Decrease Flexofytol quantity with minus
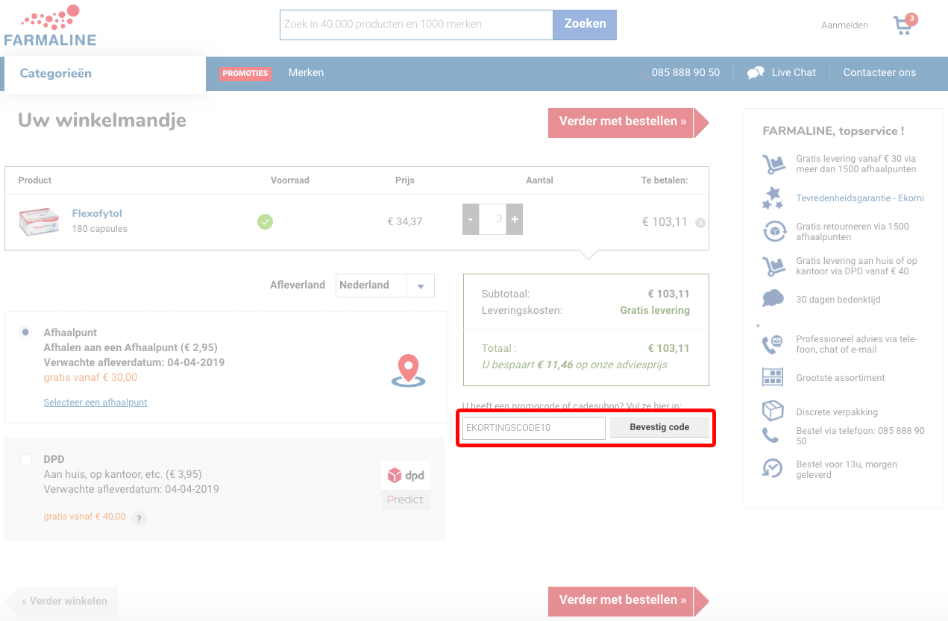The height and width of the screenshot is (621, 948). coord(470,219)
